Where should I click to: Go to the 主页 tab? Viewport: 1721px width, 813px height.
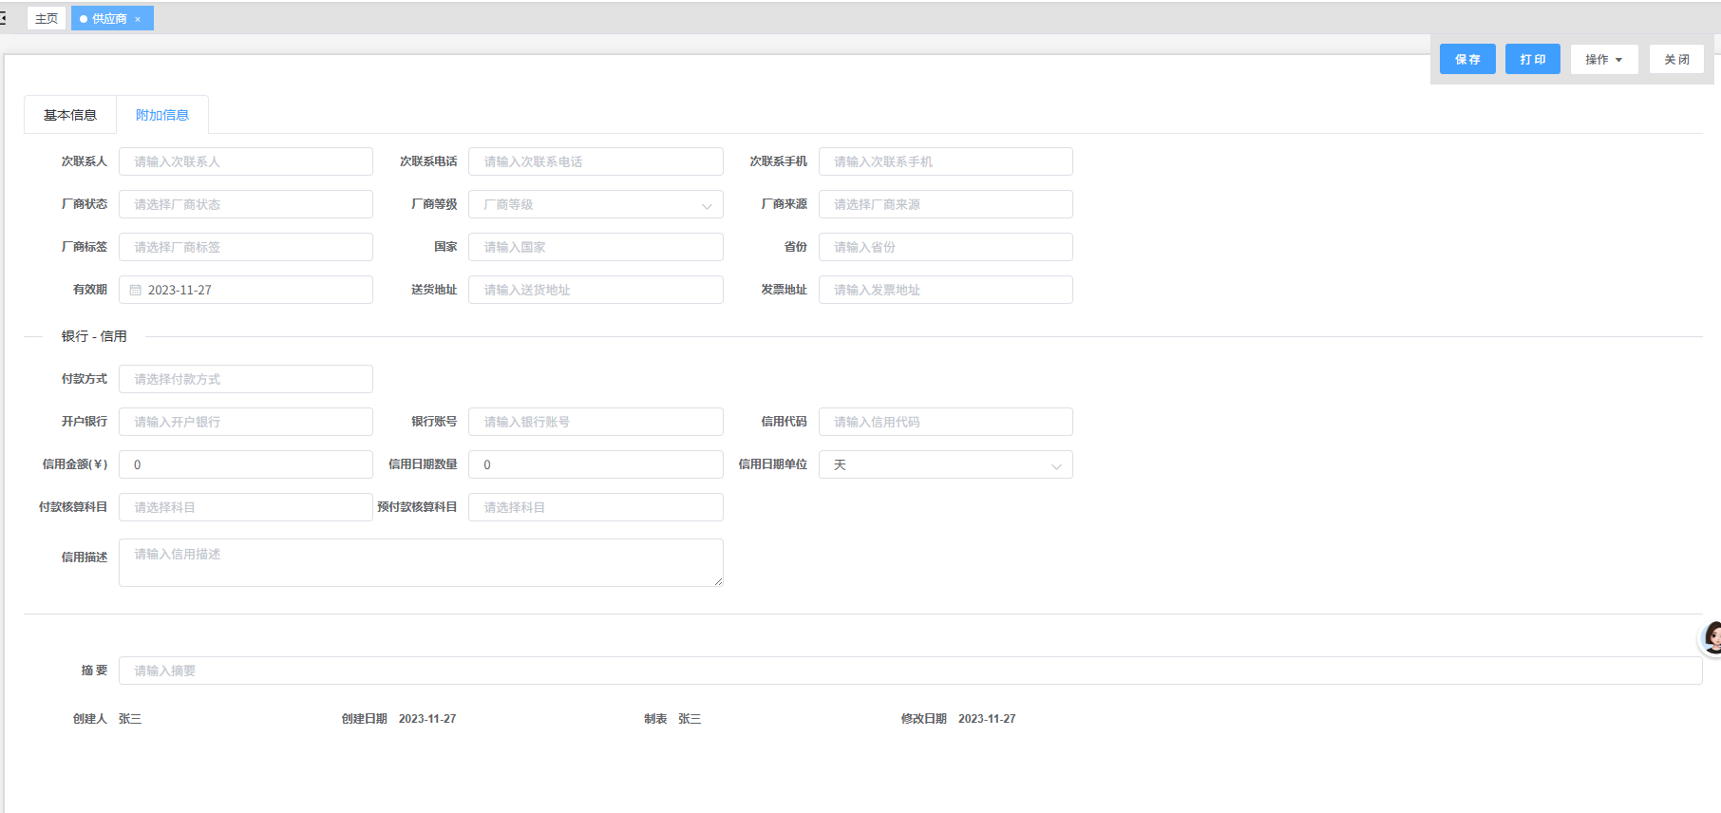(47, 19)
